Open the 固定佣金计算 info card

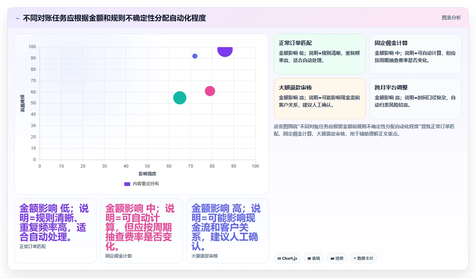416,54
